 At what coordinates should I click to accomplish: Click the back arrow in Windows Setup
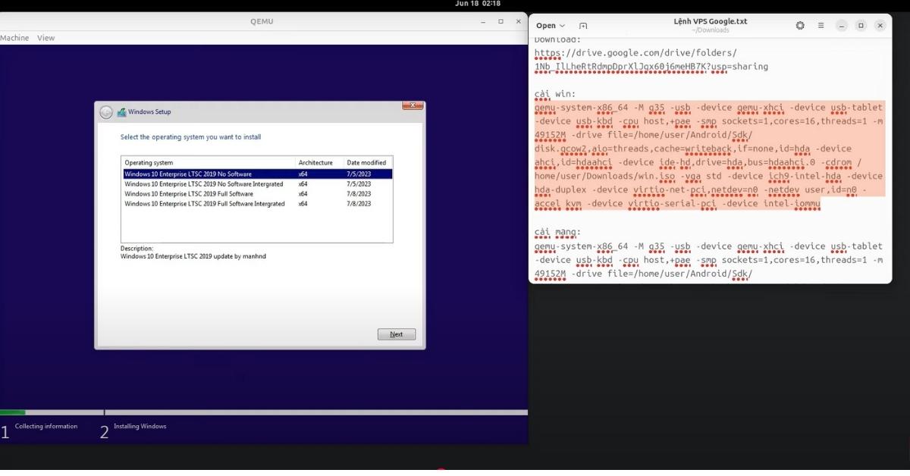(x=106, y=112)
